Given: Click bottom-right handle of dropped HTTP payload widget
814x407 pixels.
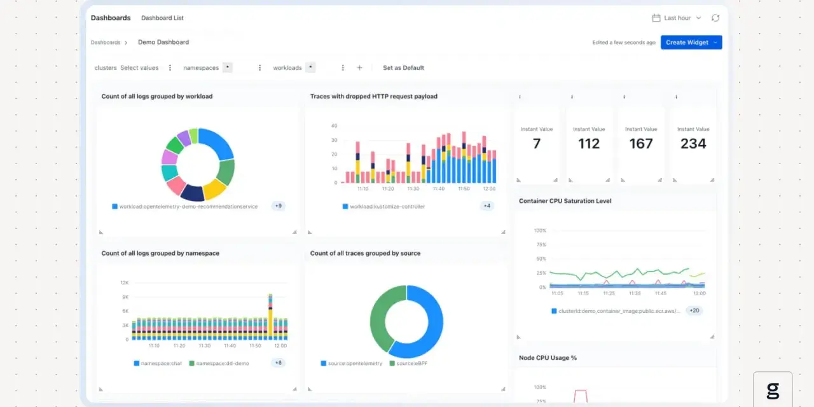Looking at the screenshot, I should (x=503, y=232).
